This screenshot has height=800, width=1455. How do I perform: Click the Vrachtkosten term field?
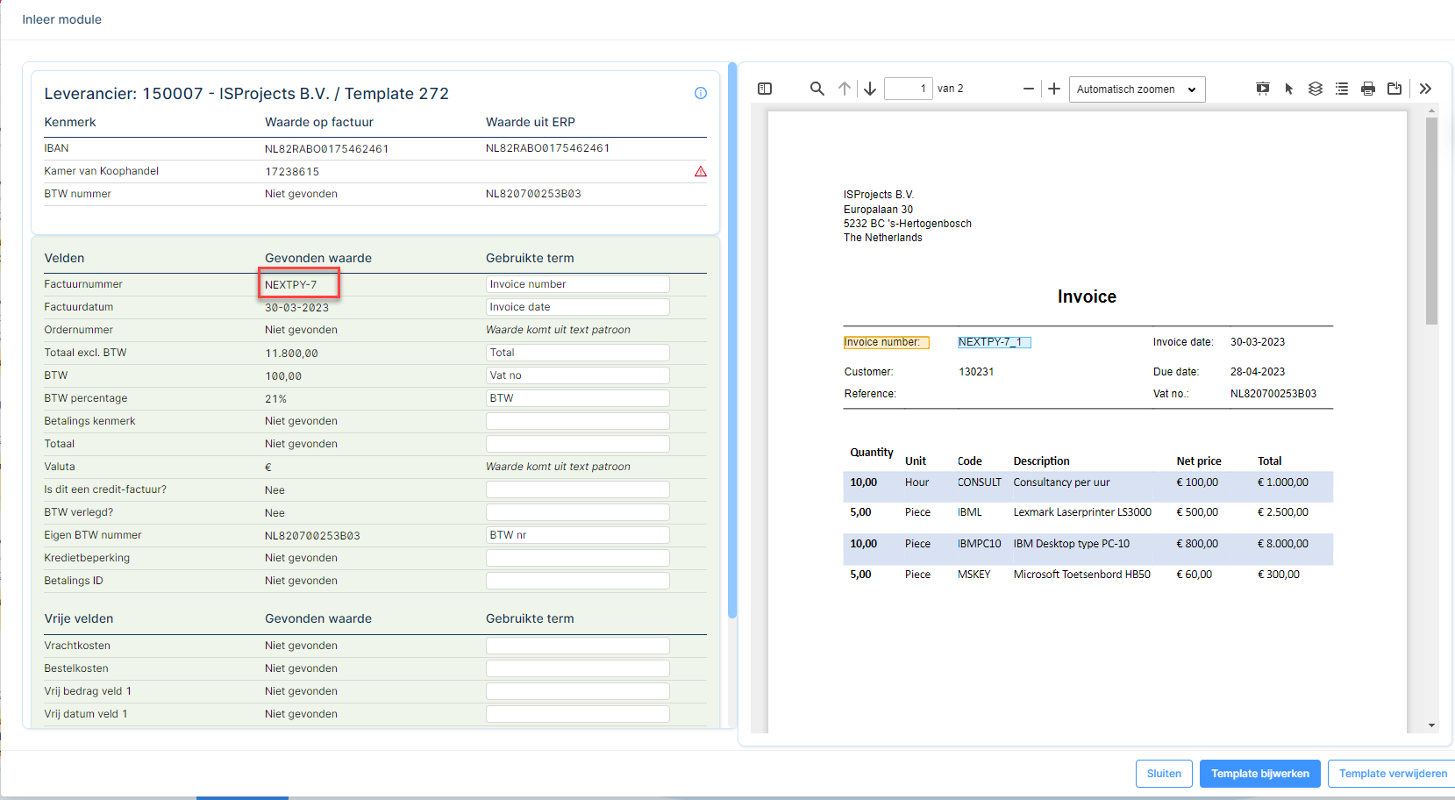[x=577, y=646]
